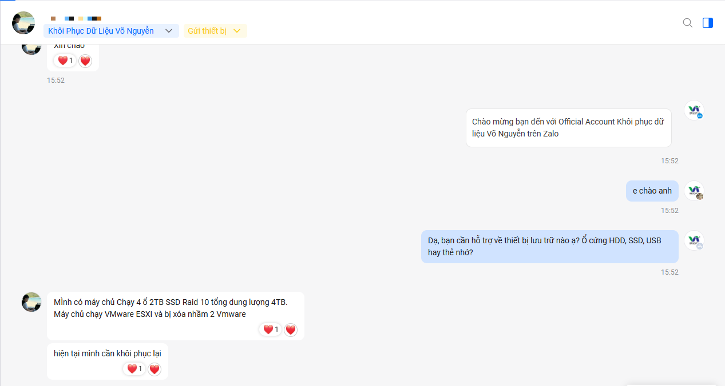
Task: Open the heart reaction count on the Raid 10 message
Action: (271, 329)
